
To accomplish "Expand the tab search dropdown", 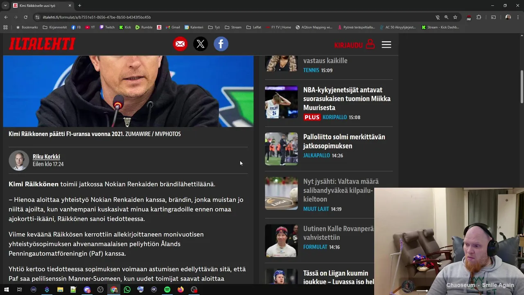I will tap(5, 5).
